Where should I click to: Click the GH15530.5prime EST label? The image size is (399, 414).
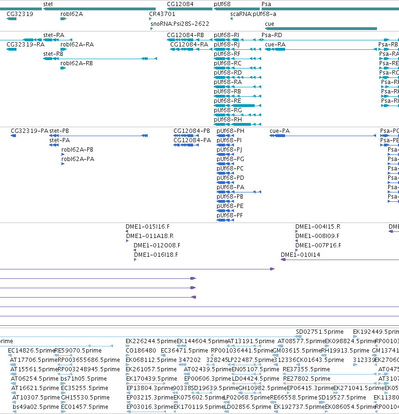pos(85,398)
